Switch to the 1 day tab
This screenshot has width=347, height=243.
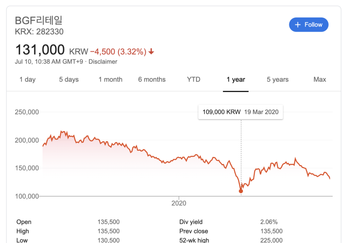(27, 80)
